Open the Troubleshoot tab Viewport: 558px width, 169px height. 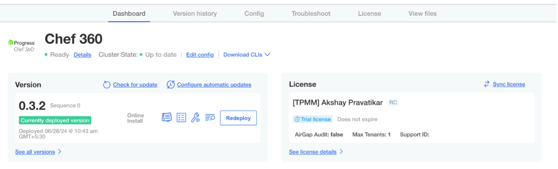(311, 13)
